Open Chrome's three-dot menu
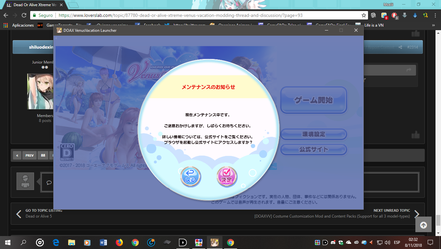This screenshot has width=441, height=249. (x=435, y=15)
